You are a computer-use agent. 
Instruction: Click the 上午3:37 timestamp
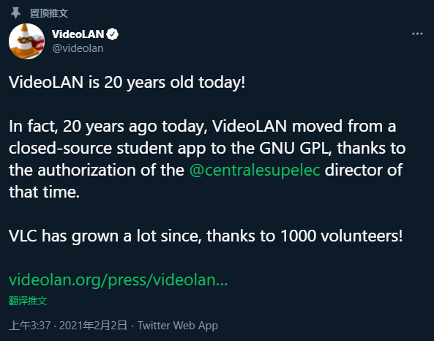[29, 326]
